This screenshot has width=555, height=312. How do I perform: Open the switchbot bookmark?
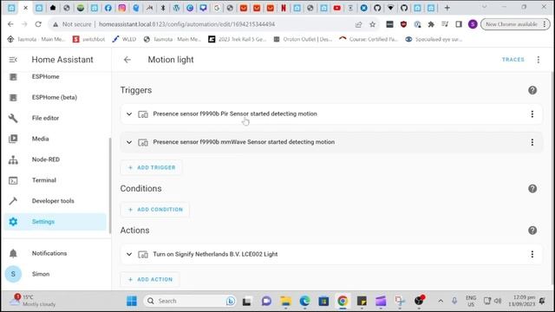[x=88, y=39]
